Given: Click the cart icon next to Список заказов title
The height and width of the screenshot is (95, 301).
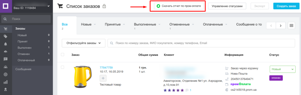Looking at the screenshot, I should click(60, 6).
